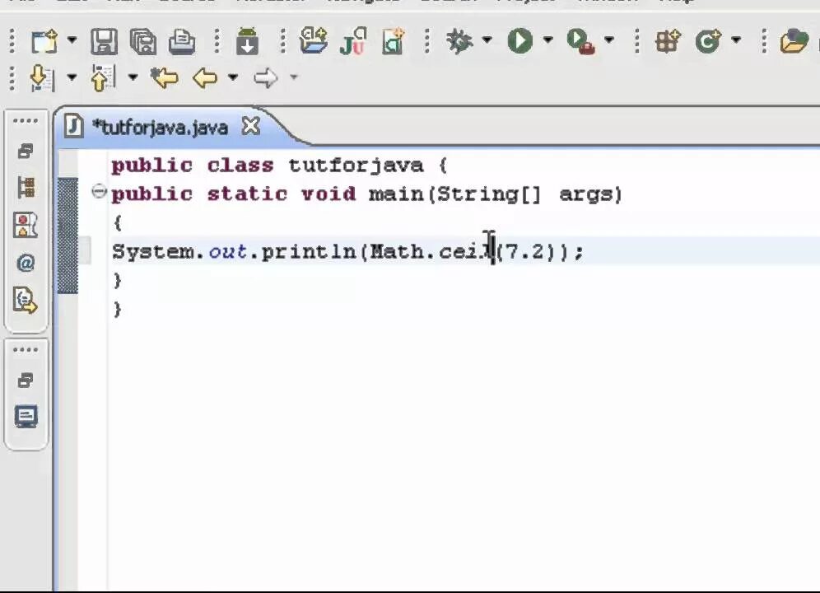This screenshot has height=593, width=820.
Task: Open the Declaration fast view icon
Action: tap(25, 300)
